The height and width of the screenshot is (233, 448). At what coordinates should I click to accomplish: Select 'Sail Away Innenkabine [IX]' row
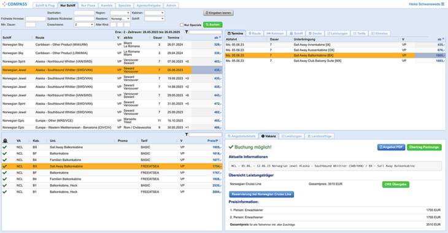(335, 45)
